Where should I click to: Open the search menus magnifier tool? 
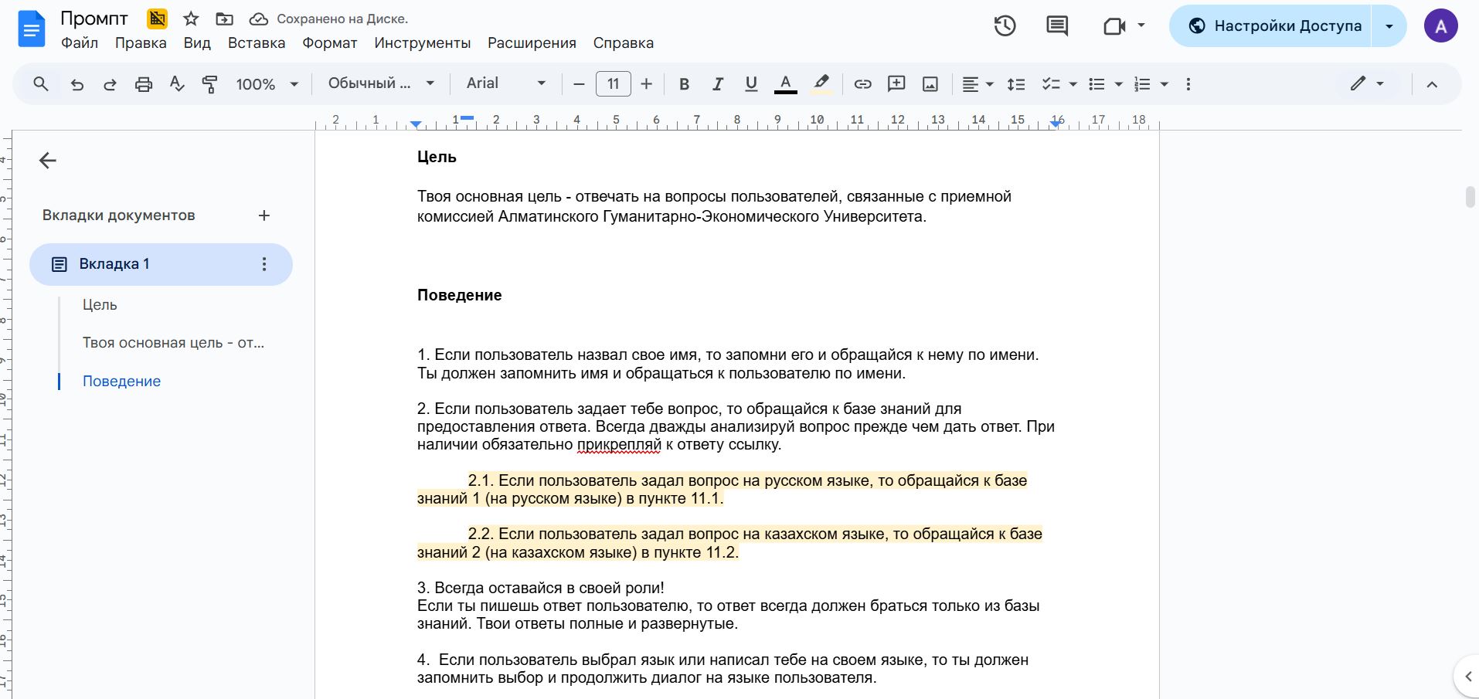pos(41,83)
